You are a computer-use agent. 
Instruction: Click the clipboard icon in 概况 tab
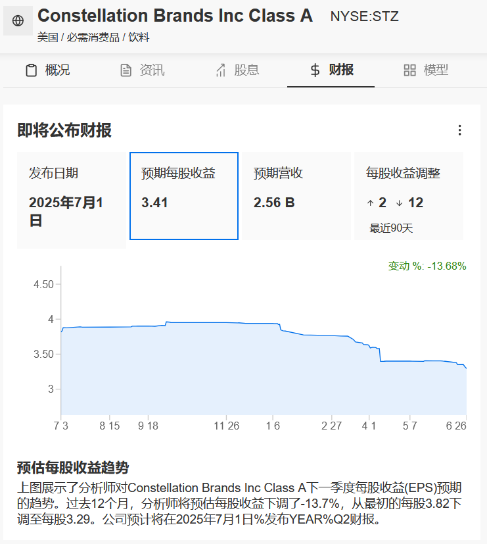pyautogui.click(x=31, y=70)
